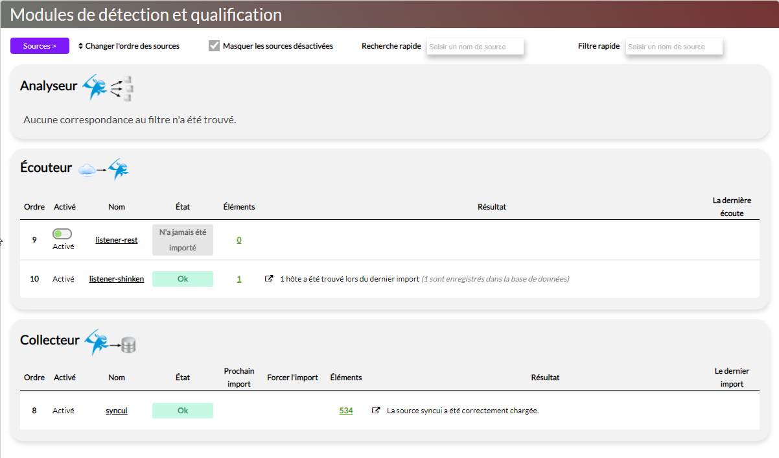Click the 1 element count for listener-shinken
This screenshot has height=458, width=779.
pyautogui.click(x=239, y=279)
